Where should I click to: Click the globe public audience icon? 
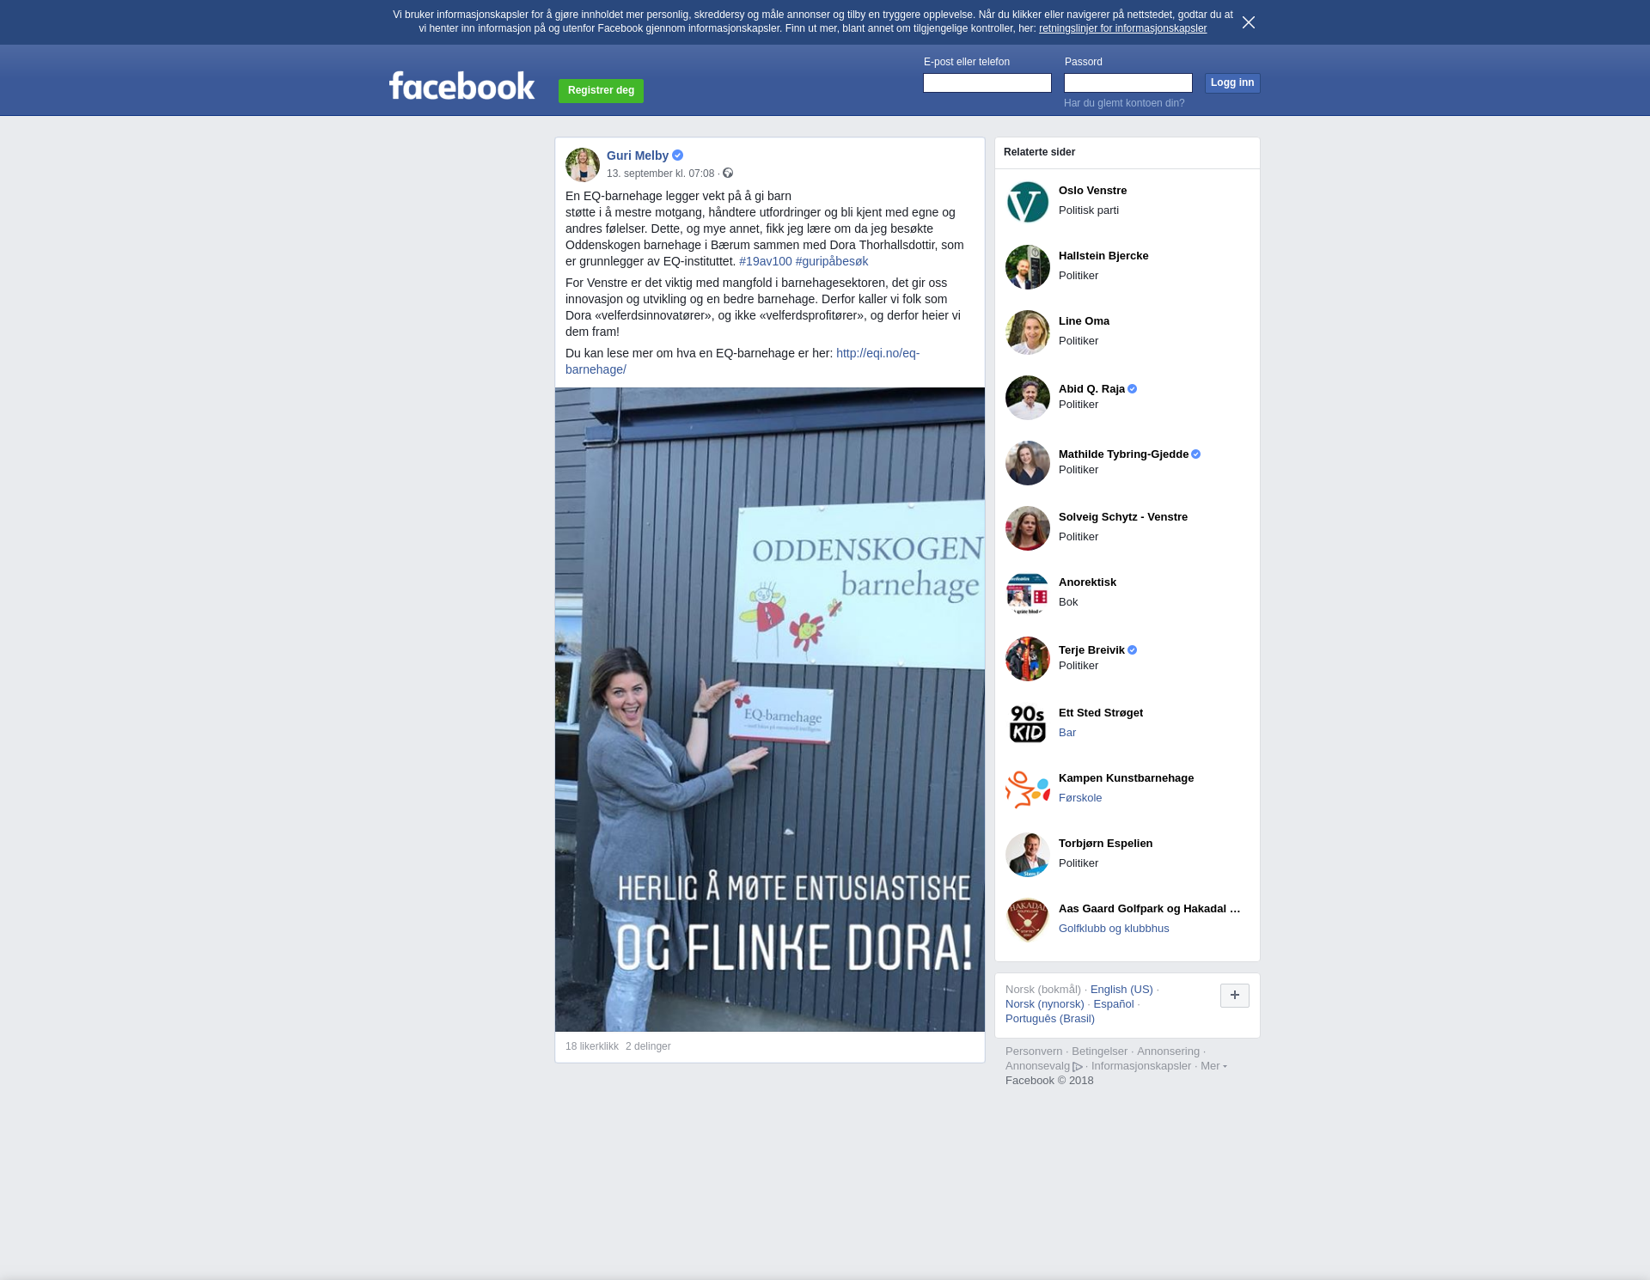(728, 174)
